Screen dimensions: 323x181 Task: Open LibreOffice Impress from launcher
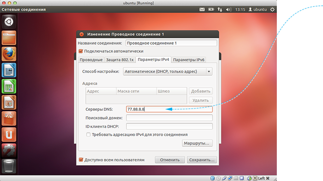click(x=9, y=102)
